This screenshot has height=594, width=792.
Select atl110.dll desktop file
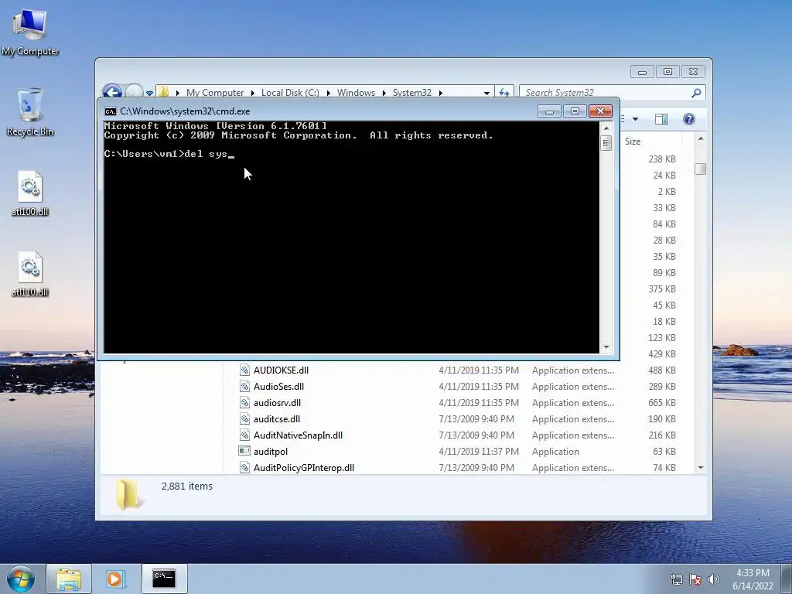pos(30,275)
